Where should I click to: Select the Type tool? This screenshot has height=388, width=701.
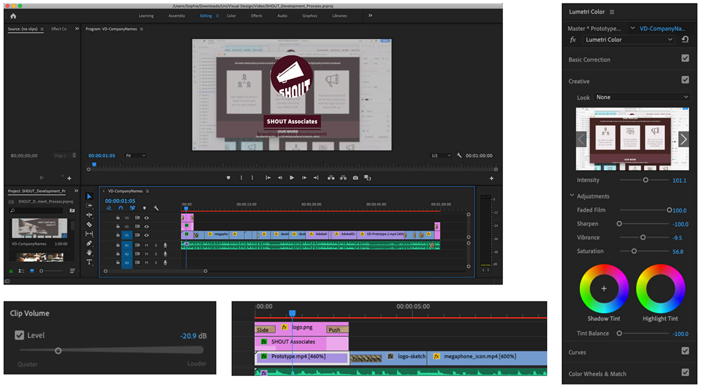click(x=89, y=262)
